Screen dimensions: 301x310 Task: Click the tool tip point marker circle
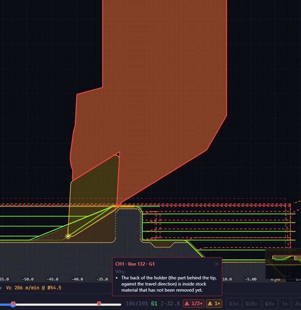point(68,236)
